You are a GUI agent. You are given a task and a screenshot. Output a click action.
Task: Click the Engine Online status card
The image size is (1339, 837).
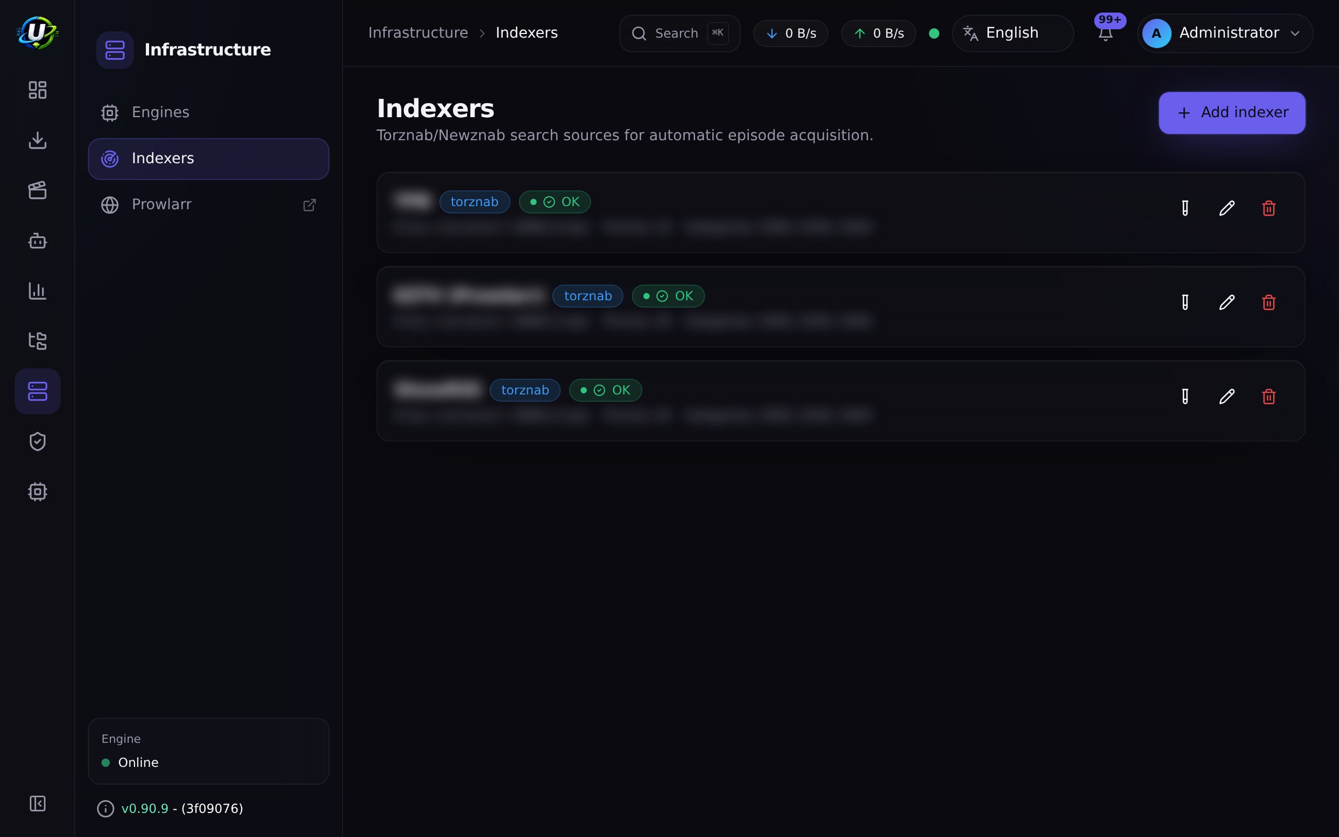209,751
